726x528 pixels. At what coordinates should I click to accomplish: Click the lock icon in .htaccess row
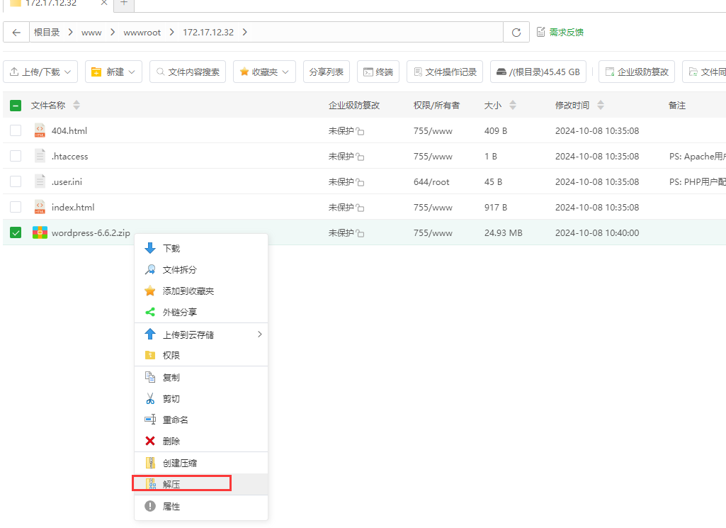pos(361,157)
